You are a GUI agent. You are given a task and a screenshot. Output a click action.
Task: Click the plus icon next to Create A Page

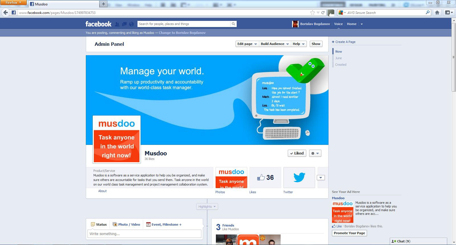click(x=333, y=42)
